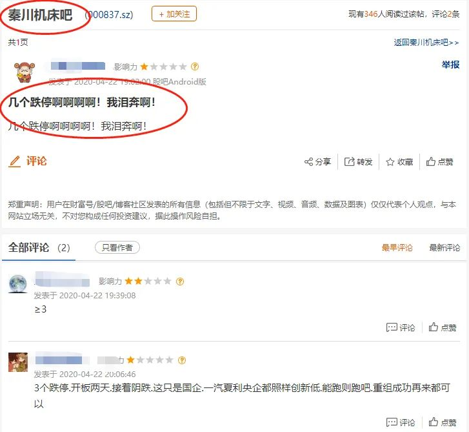This screenshot has width=469, height=432.
Task: Like the main post with 点赞 thumb
Action: tap(430, 161)
